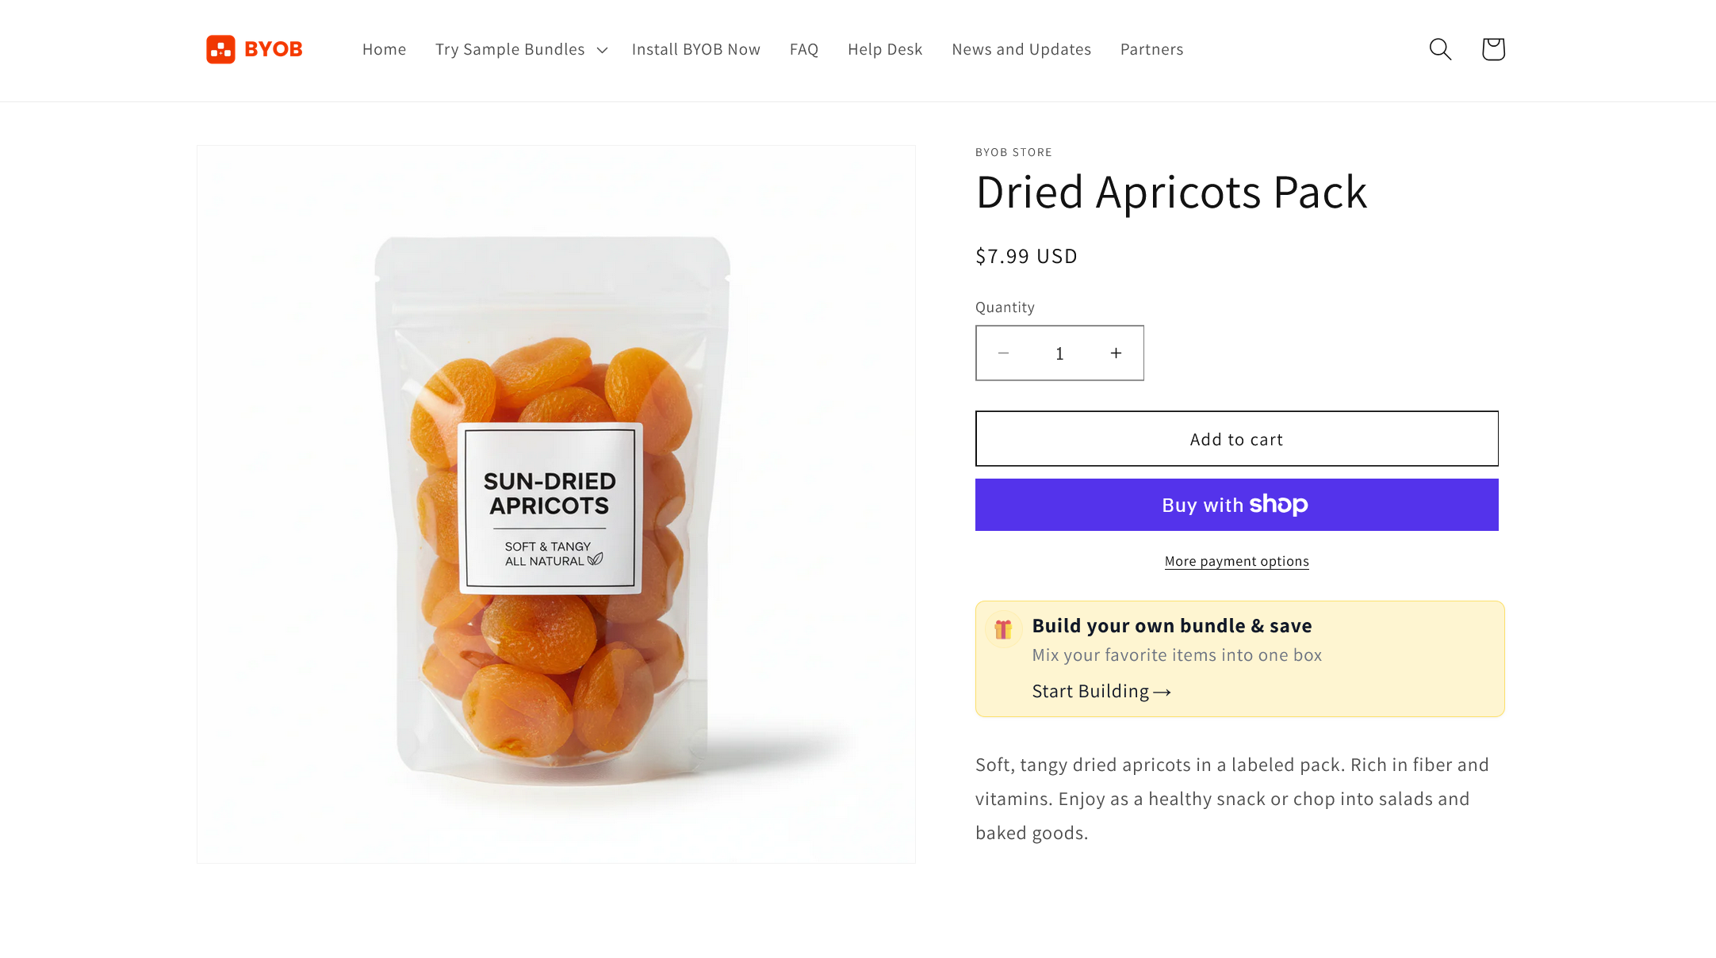Click the BYOB logo
This screenshot has width=1716, height=958.
coord(254,49)
